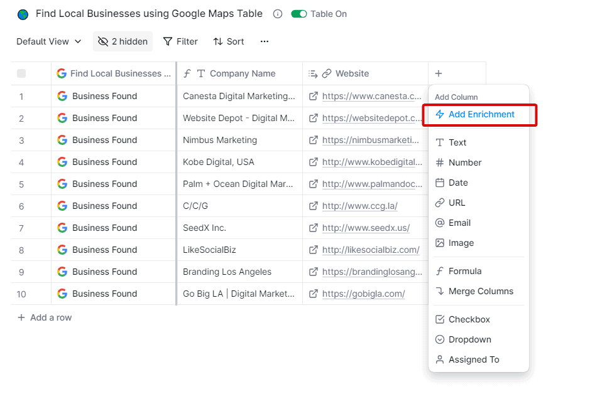
Task: Select row number 3
Action: coord(21,141)
